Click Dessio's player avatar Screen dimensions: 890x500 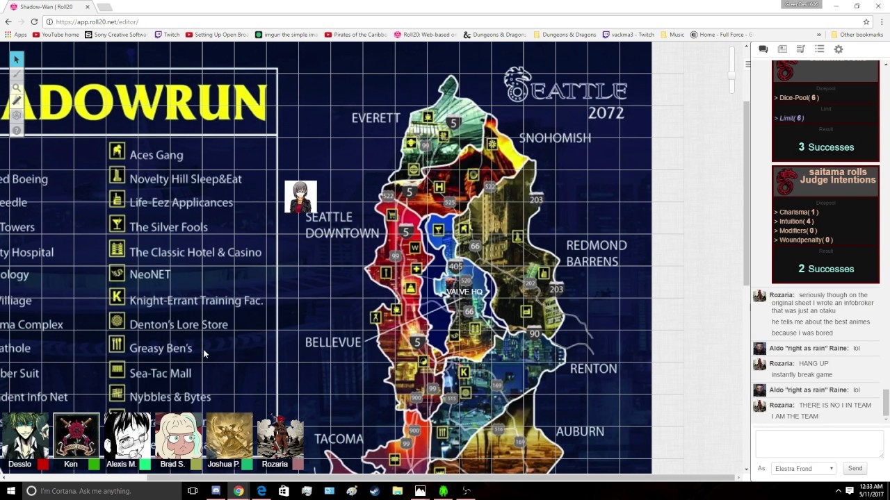26,435
